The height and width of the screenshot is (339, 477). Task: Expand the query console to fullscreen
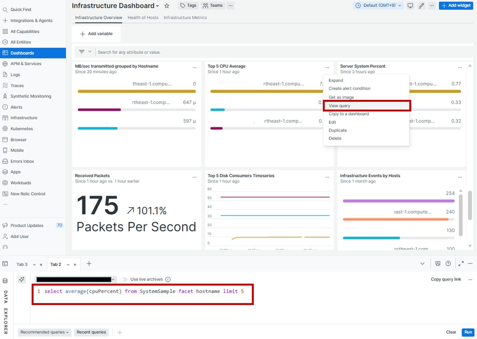461,264
